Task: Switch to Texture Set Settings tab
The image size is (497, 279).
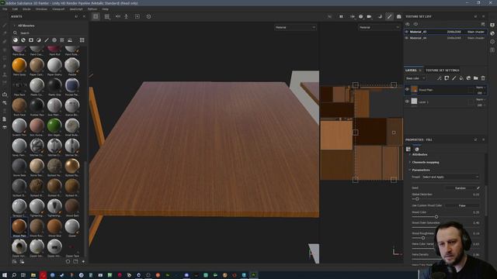Action: tap(442, 71)
